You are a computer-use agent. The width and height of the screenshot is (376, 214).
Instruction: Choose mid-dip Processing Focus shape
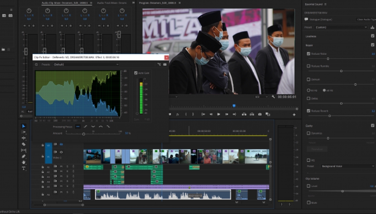pos(93,126)
